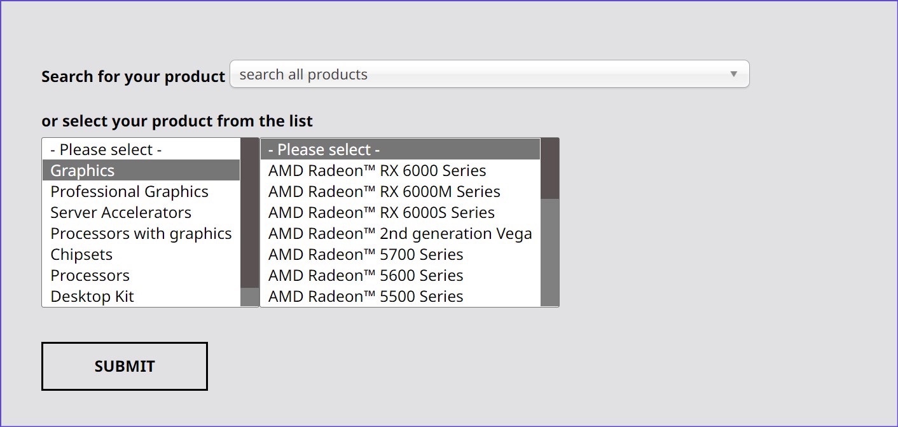Choose Desktop Kit from the category list
The image size is (898, 427).
92,295
